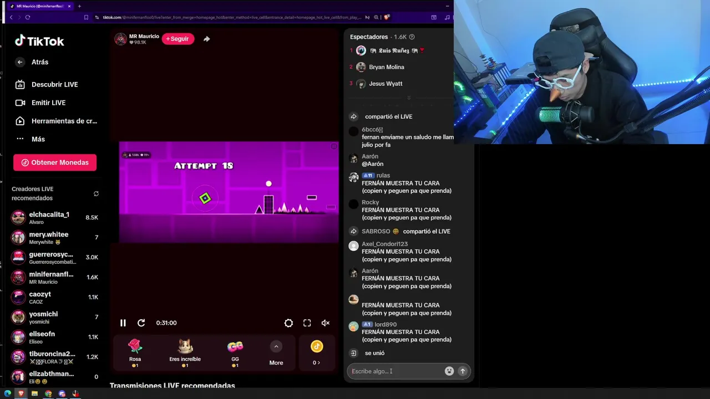Screen dimensions: 710x399
Task: Open the emoji picker in chat
Action: pos(449,371)
